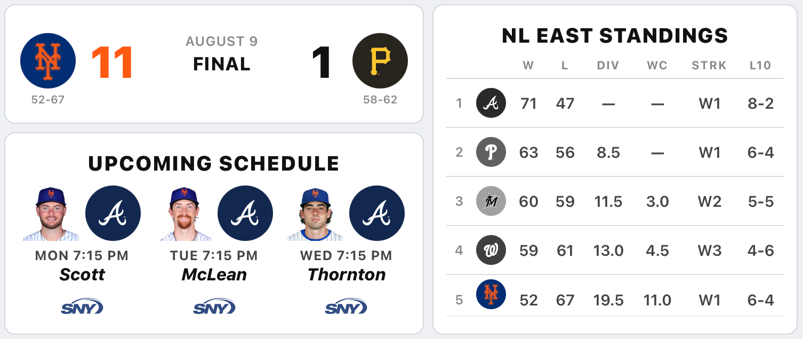
Task: Select the Phillies logo in standings row 2
Action: (491, 152)
